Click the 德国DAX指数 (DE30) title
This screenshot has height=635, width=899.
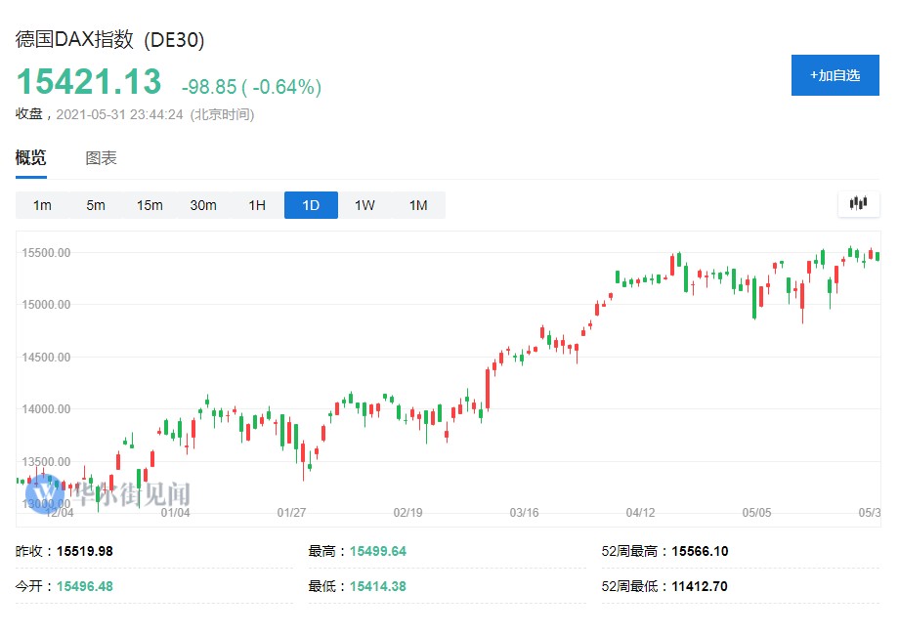coord(109,41)
